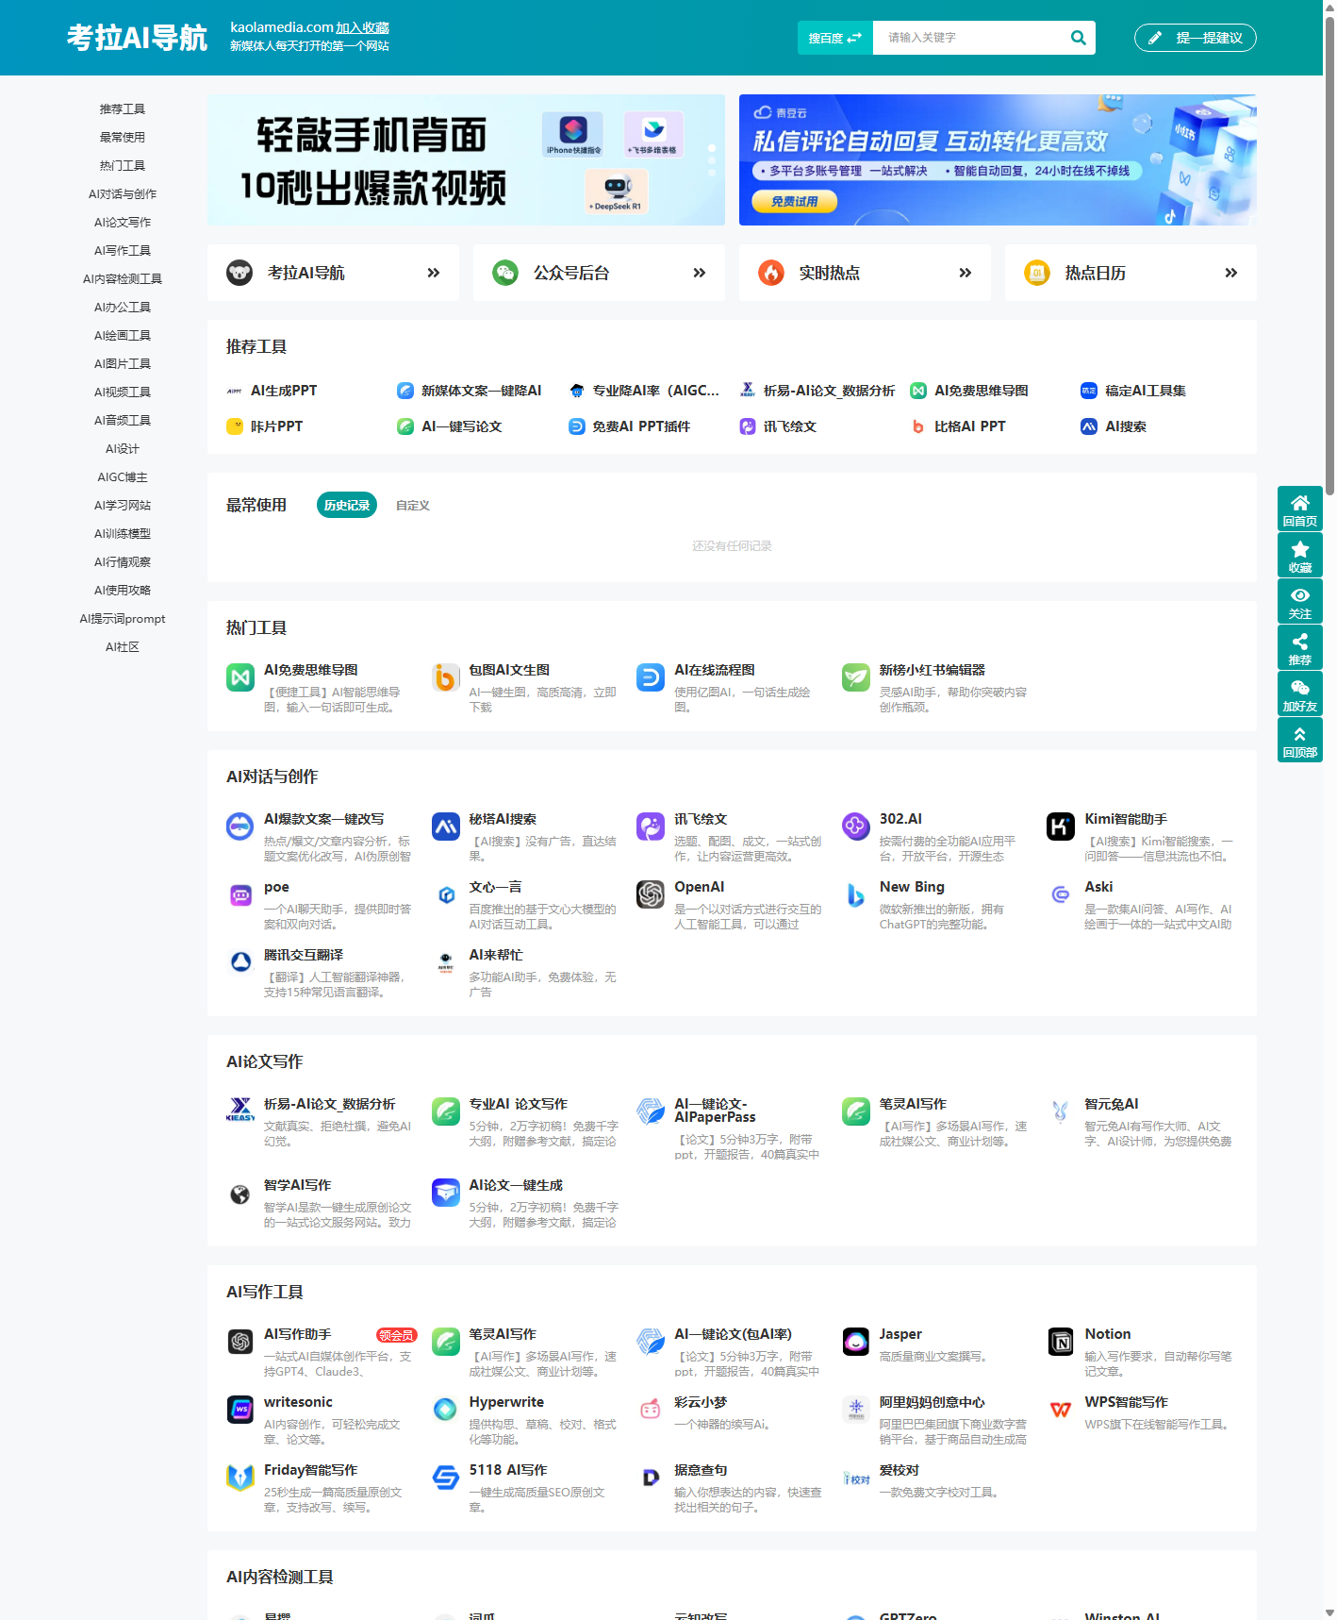Viewport: 1337px width, 1620px height.
Task: Open the 私信评论自动回复 ad banner
Action: coord(998,159)
